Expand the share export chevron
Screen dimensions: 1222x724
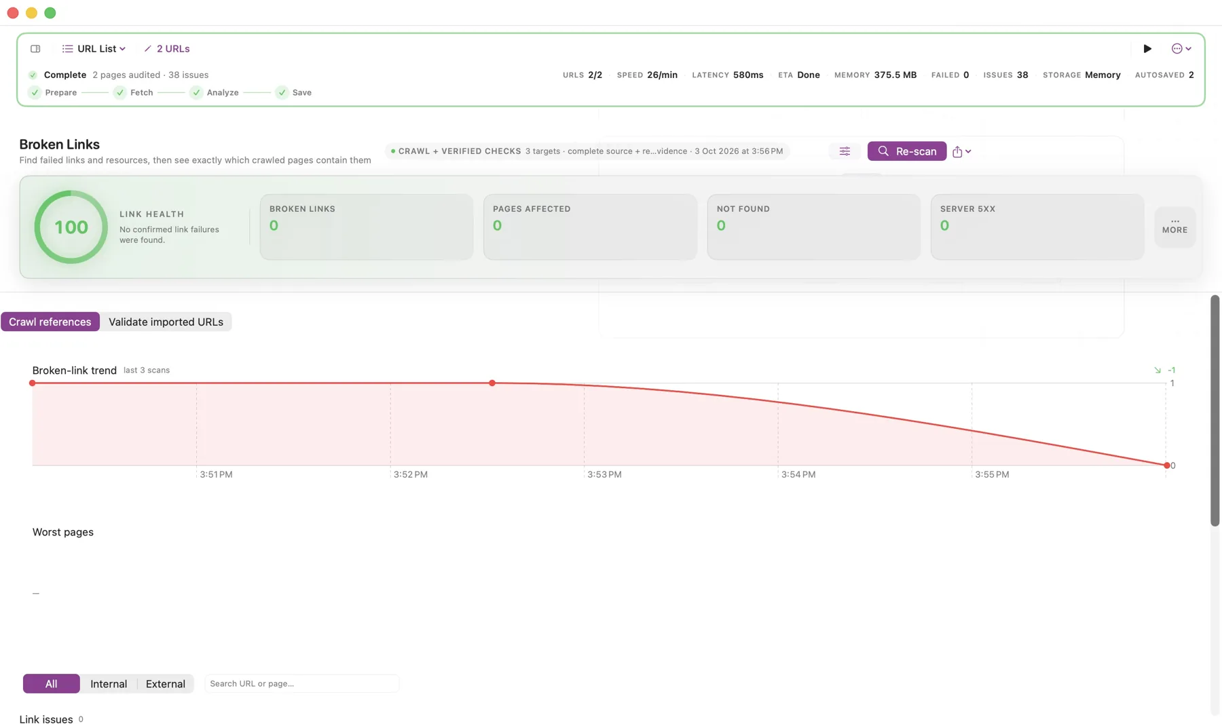[968, 151]
